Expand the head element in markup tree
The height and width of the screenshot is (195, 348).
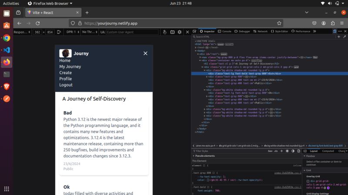[195, 47]
